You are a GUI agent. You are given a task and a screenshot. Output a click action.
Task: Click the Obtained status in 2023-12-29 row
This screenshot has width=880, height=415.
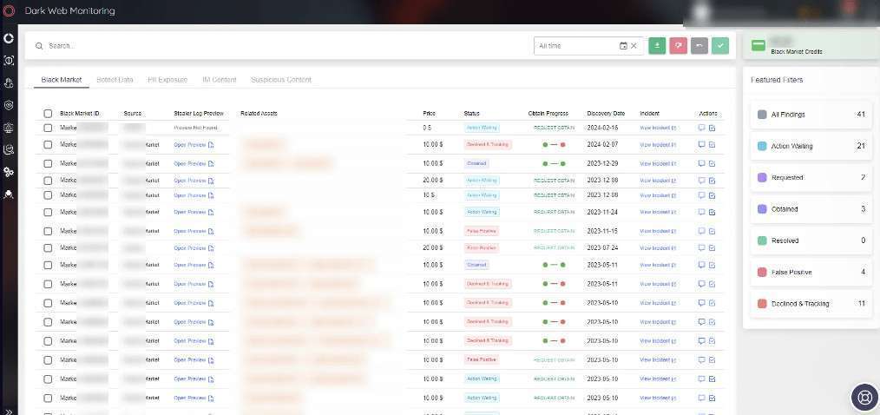pos(476,163)
